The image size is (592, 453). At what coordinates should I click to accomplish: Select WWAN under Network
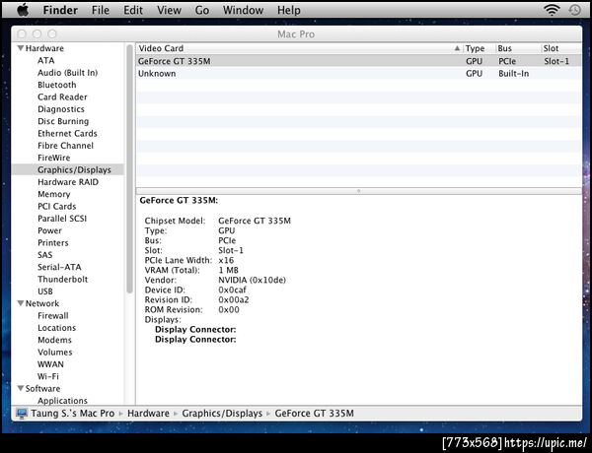click(x=50, y=364)
